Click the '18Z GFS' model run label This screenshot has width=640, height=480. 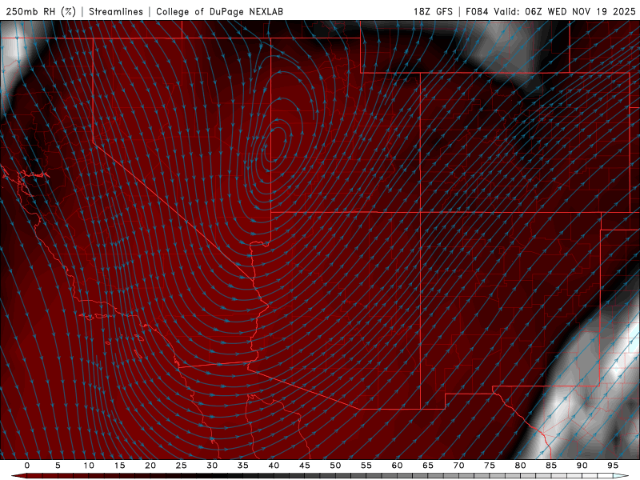click(x=433, y=11)
